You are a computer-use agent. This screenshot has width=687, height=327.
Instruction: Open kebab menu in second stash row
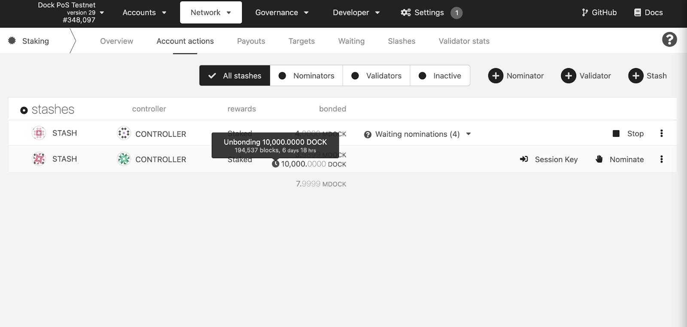pyautogui.click(x=662, y=159)
